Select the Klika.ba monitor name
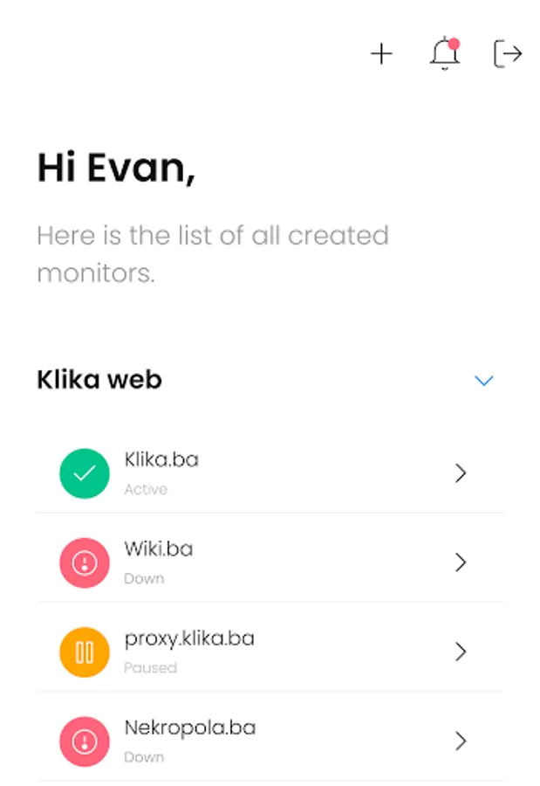The image size is (540, 786). coord(161,459)
